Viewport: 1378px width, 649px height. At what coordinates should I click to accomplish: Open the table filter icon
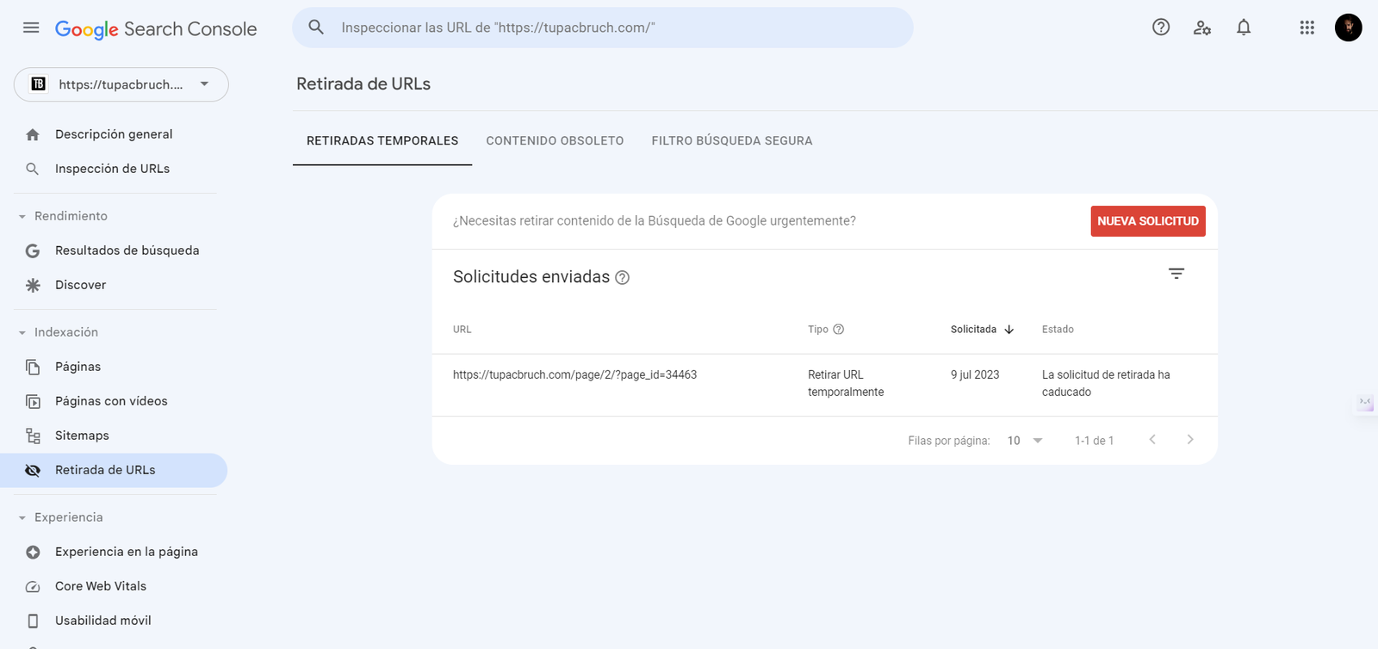click(x=1176, y=274)
